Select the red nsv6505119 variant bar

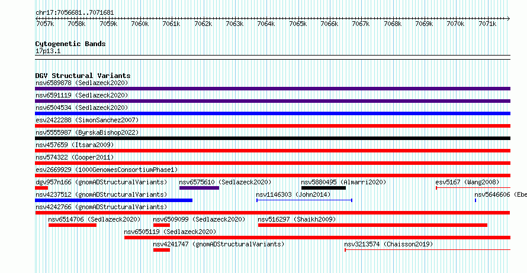[317, 238]
